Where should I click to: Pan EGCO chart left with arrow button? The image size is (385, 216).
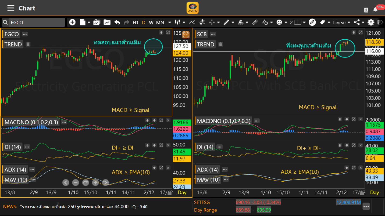[x=66, y=183]
